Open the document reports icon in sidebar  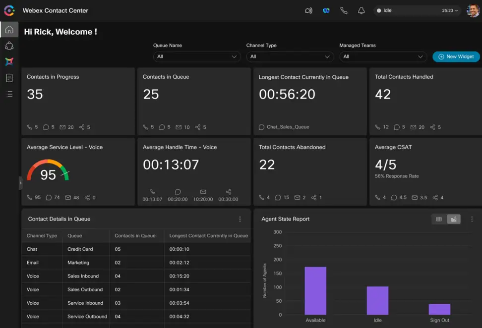point(9,78)
